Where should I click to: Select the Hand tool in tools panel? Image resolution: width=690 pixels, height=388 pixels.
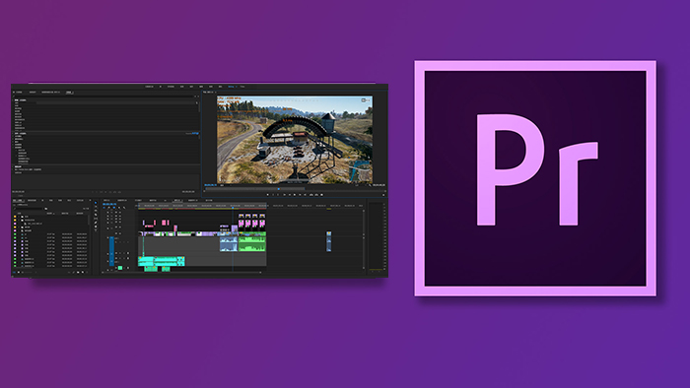[96, 226]
